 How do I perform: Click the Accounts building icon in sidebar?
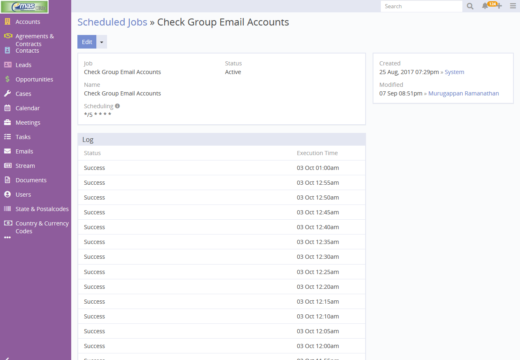(7, 22)
